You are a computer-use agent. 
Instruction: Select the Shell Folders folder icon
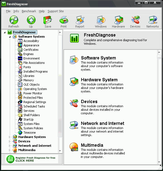20,115
